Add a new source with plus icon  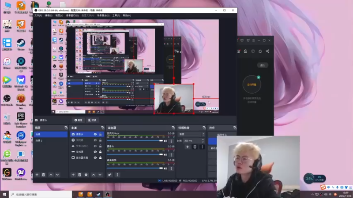click(x=73, y=175)
